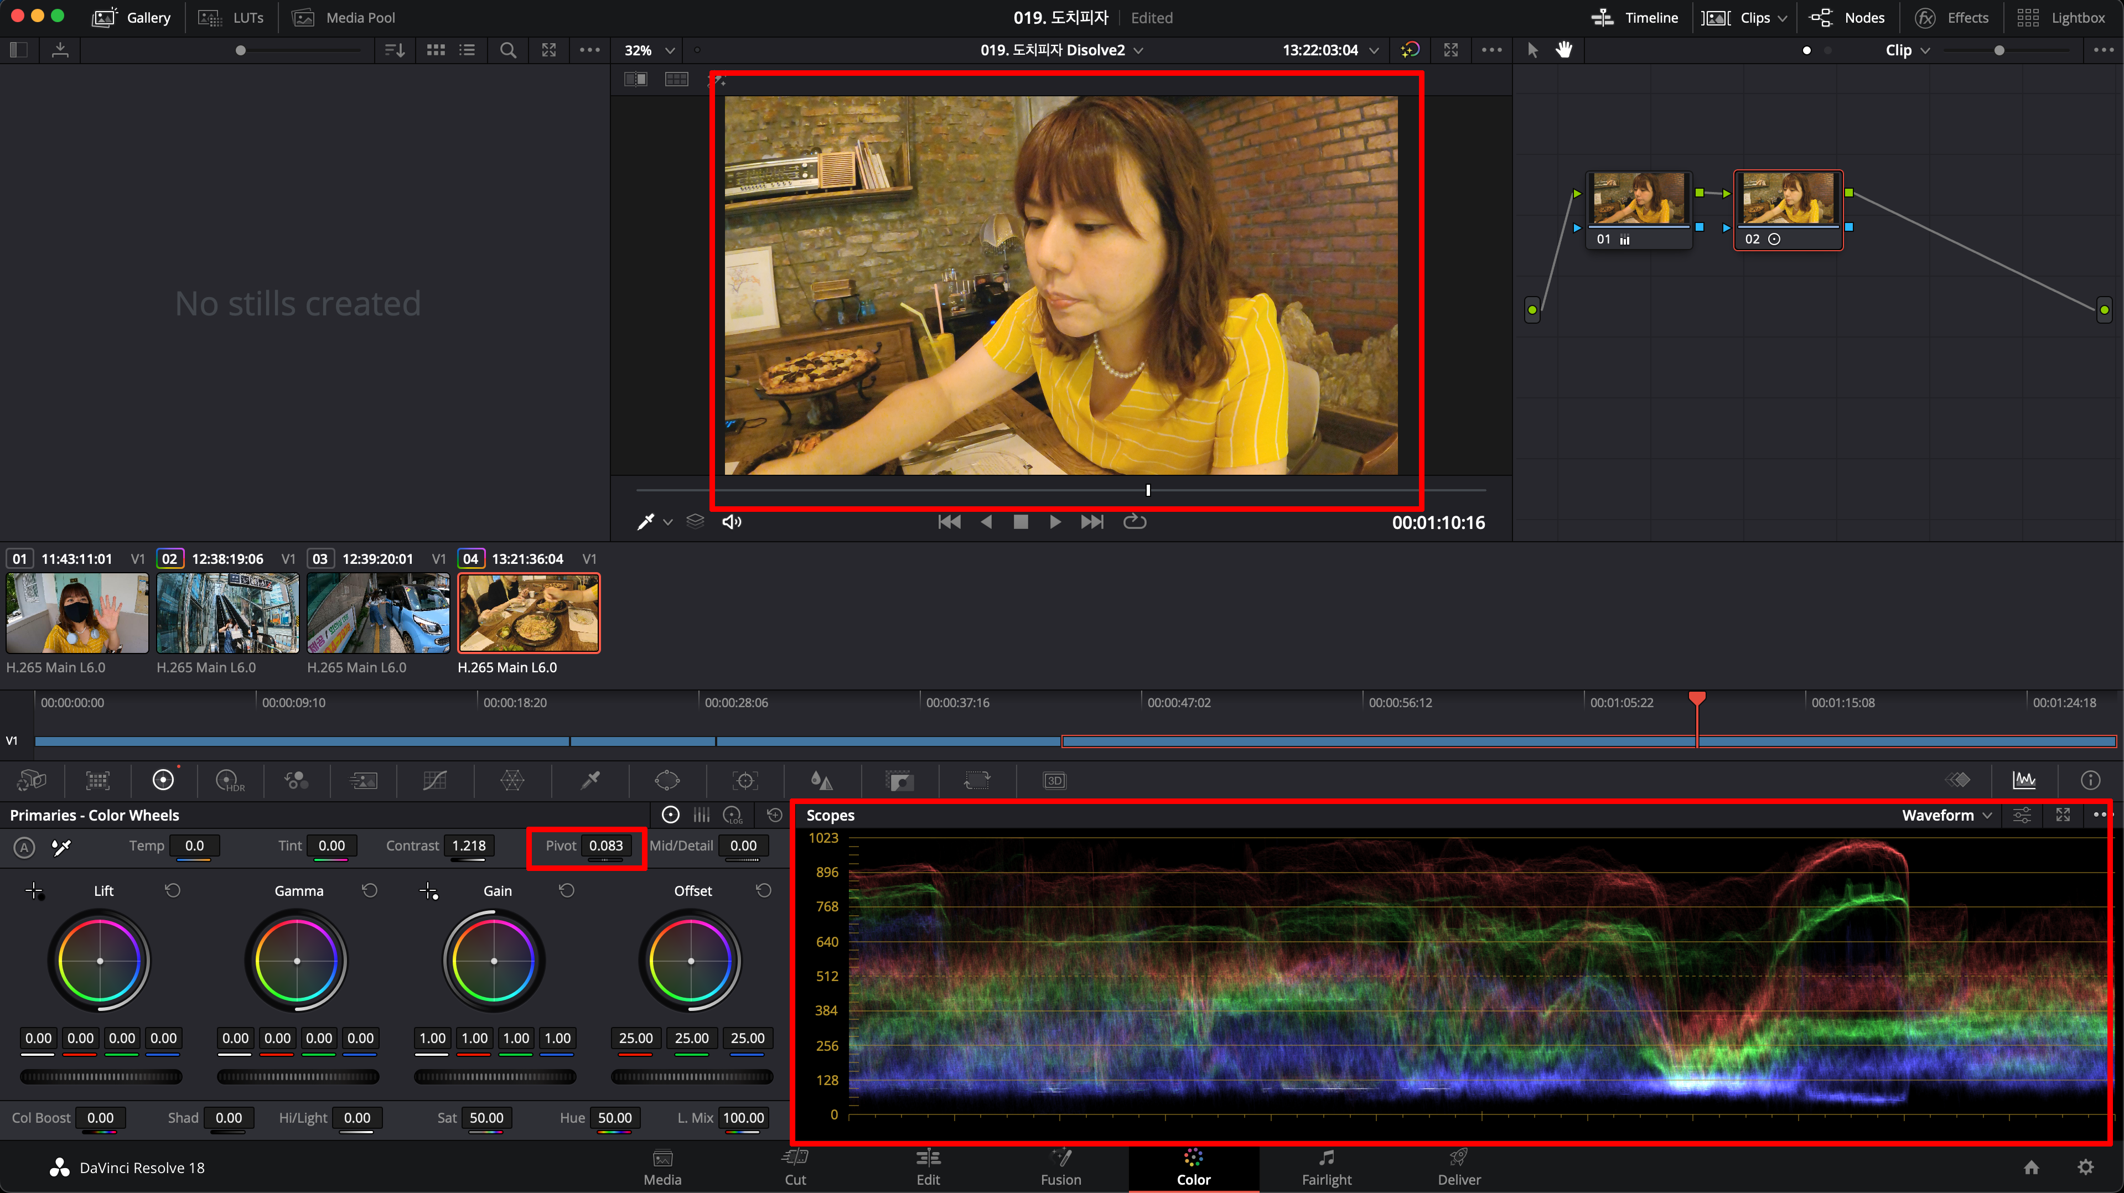Switch to the Fairlight page
2124x1193 pixels.
click(1326, 1168)
